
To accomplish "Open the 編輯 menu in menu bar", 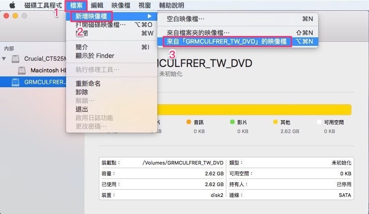I will 97,5.
